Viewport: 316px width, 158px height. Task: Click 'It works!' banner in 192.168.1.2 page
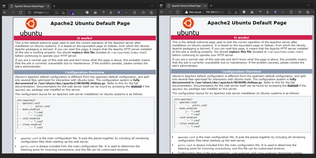(241, 38)
